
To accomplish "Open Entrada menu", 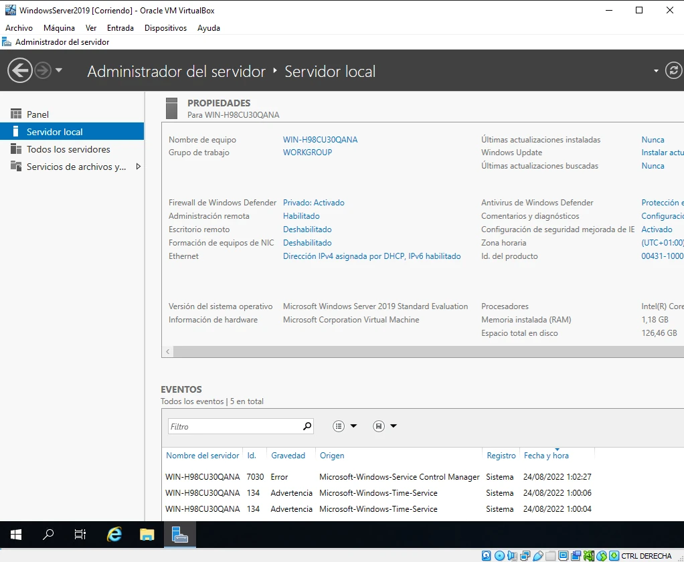I will (120, 28).
